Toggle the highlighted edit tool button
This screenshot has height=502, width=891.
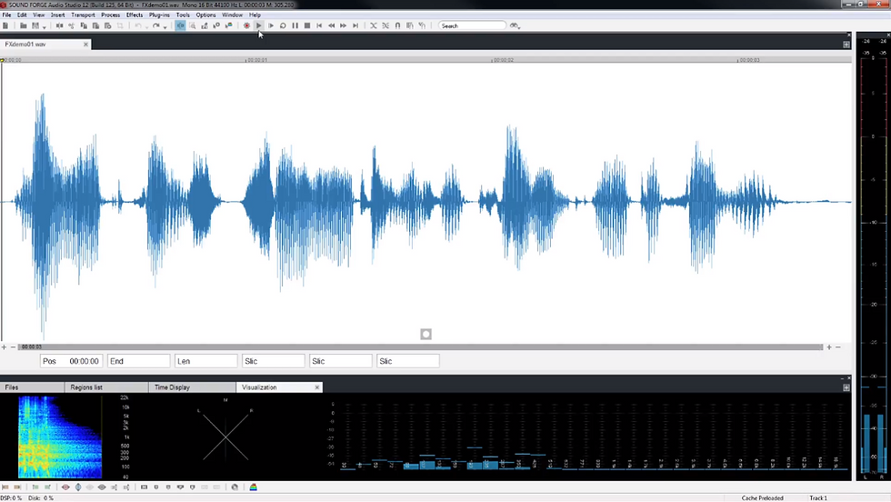180,25
